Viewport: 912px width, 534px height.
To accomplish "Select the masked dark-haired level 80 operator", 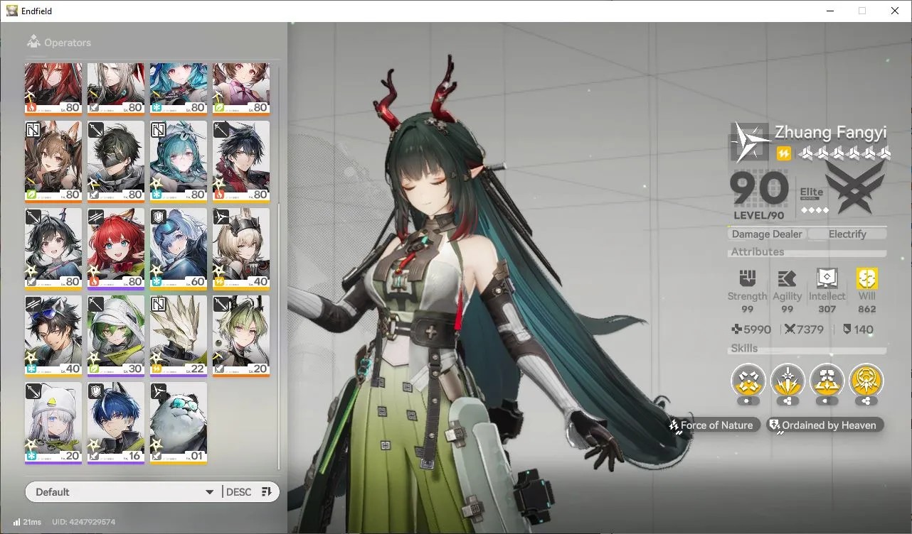I will 116,161.
